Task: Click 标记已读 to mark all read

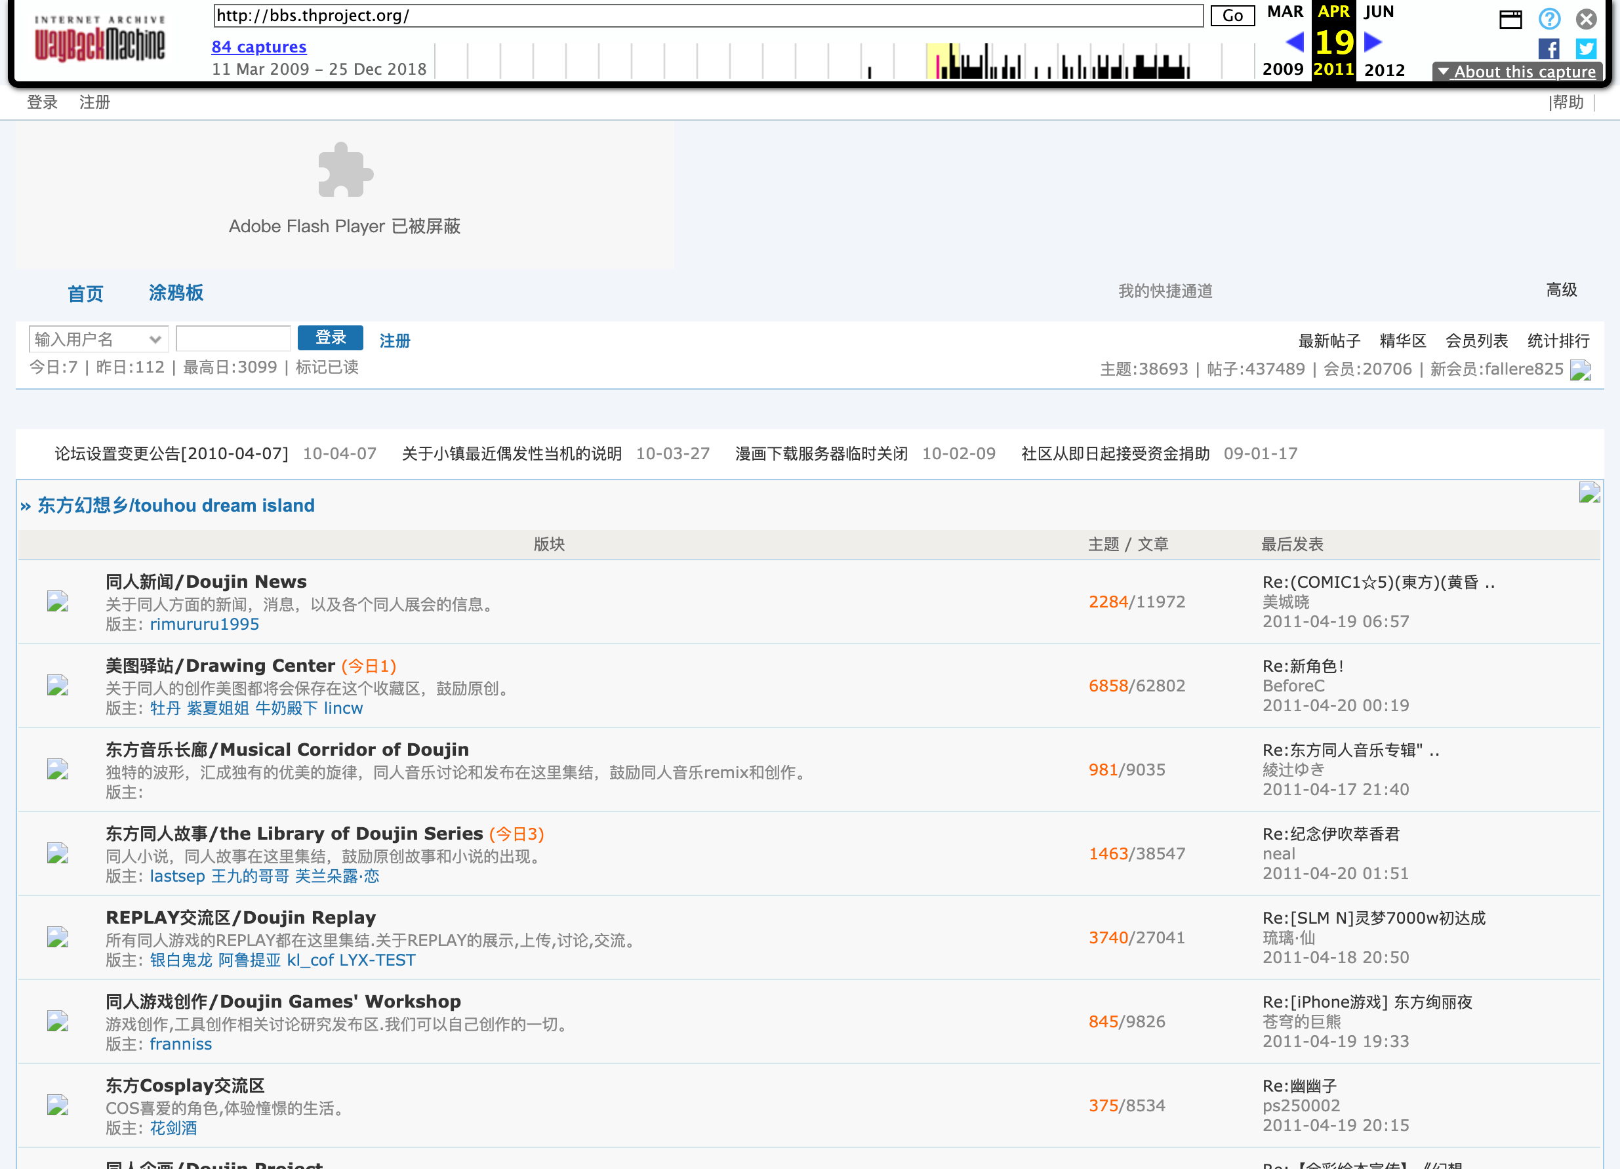Action: [x=327, y=367]
